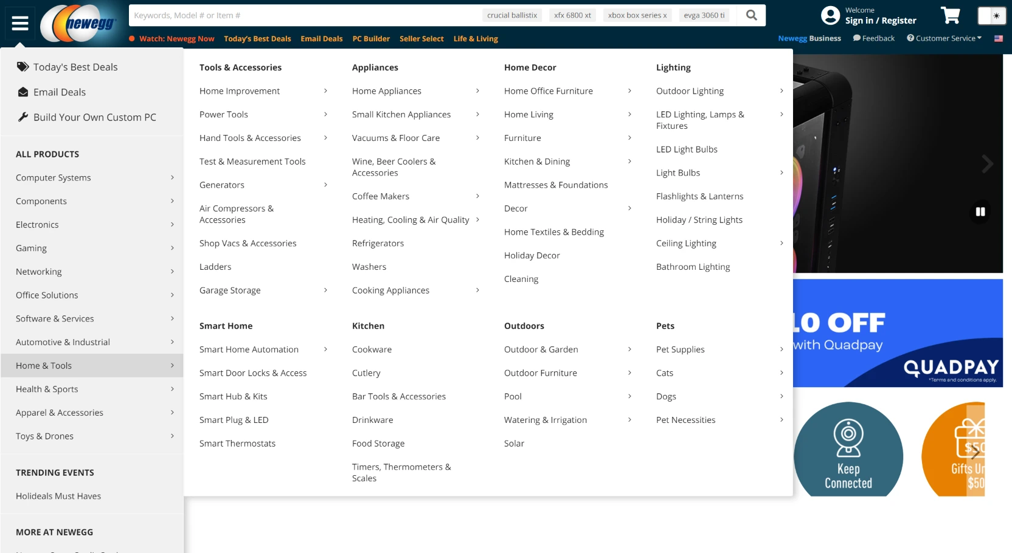1012x553 pixels.
Task: Click the Feedback link
Action: [874, 38]
